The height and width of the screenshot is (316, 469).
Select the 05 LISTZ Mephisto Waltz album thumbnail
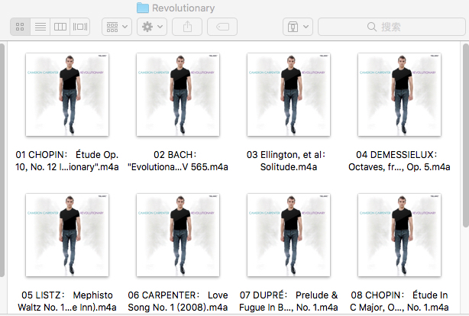point(67,235)
